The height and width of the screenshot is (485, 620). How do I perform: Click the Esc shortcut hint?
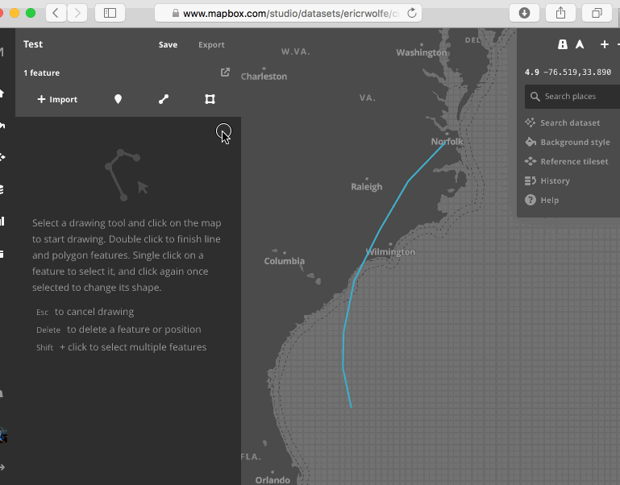click(x=42, y=313)
